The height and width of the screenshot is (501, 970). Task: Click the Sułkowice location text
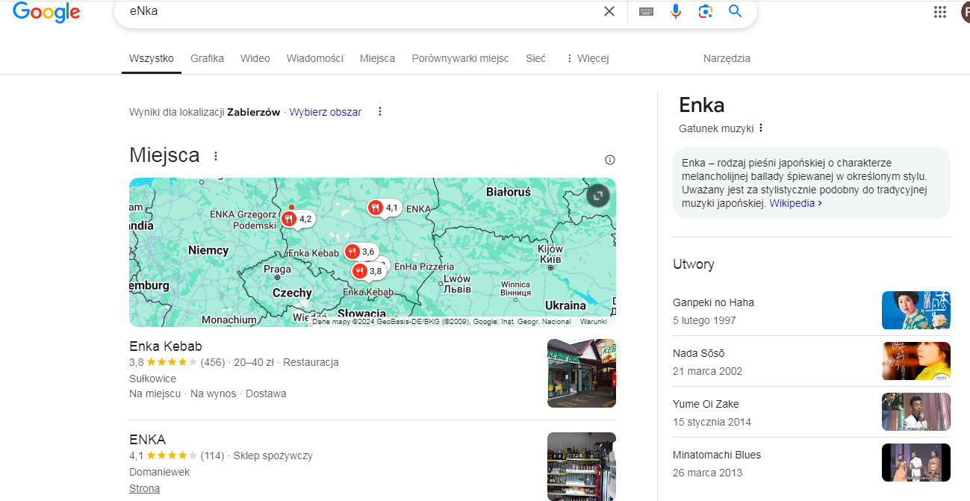click(x=152, y=379)
